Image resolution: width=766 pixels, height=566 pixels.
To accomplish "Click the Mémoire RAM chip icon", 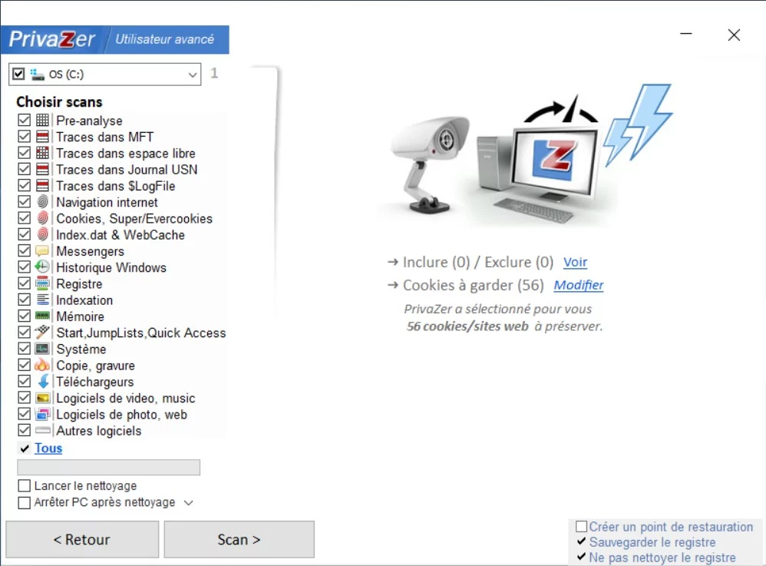I will [42, 316].
